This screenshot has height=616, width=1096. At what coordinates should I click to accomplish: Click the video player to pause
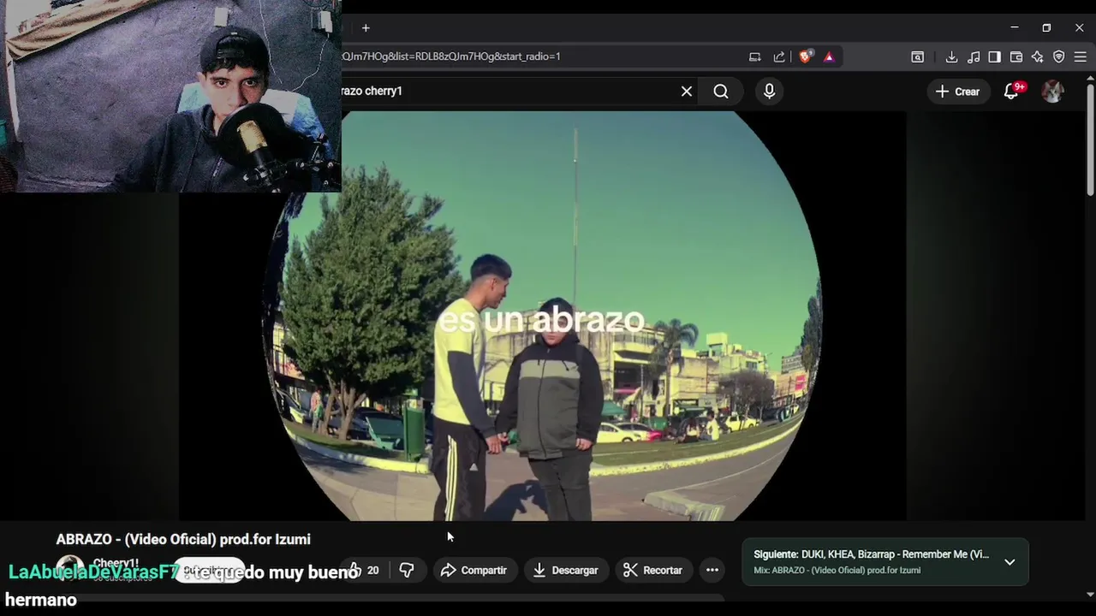(x=542, y=316)
